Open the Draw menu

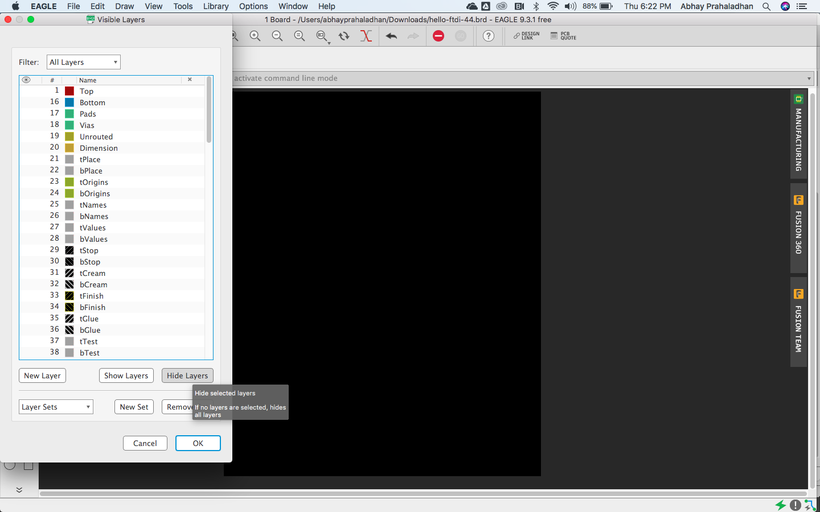(x=125, y=6)
